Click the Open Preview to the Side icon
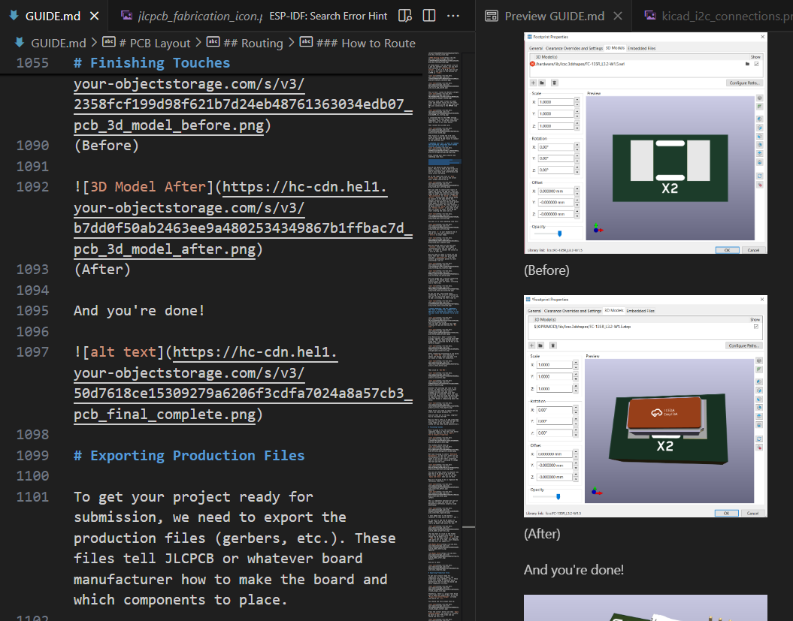The height and width of the screenshot is (621, 793). point(405,16)
